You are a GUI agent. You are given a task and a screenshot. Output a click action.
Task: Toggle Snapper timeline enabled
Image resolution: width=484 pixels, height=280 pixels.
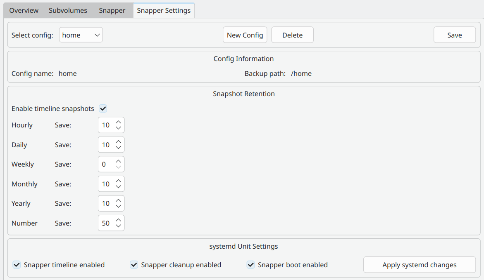tap(17, 264)
